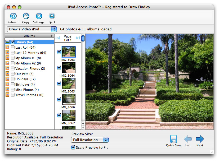The height and width of the screenshot is (163, 219).
Task: Check the Our Pets (3) checkbox
Action: pos(13,74)
